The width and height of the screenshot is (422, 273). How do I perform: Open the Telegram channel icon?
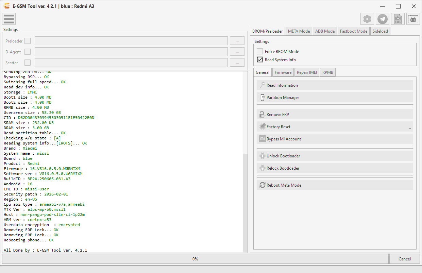pos(383,19)
